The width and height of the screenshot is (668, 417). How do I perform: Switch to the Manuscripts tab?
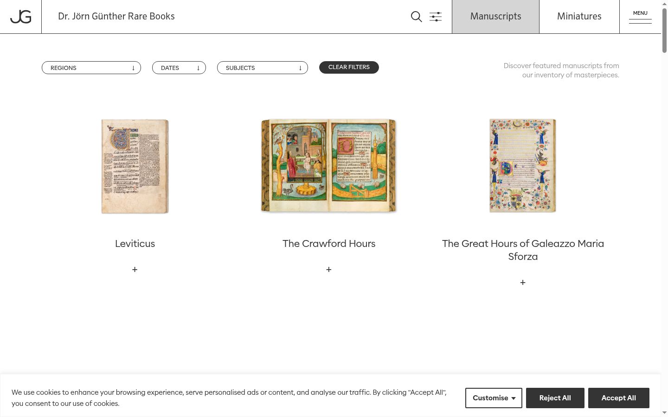coord(495,17)
